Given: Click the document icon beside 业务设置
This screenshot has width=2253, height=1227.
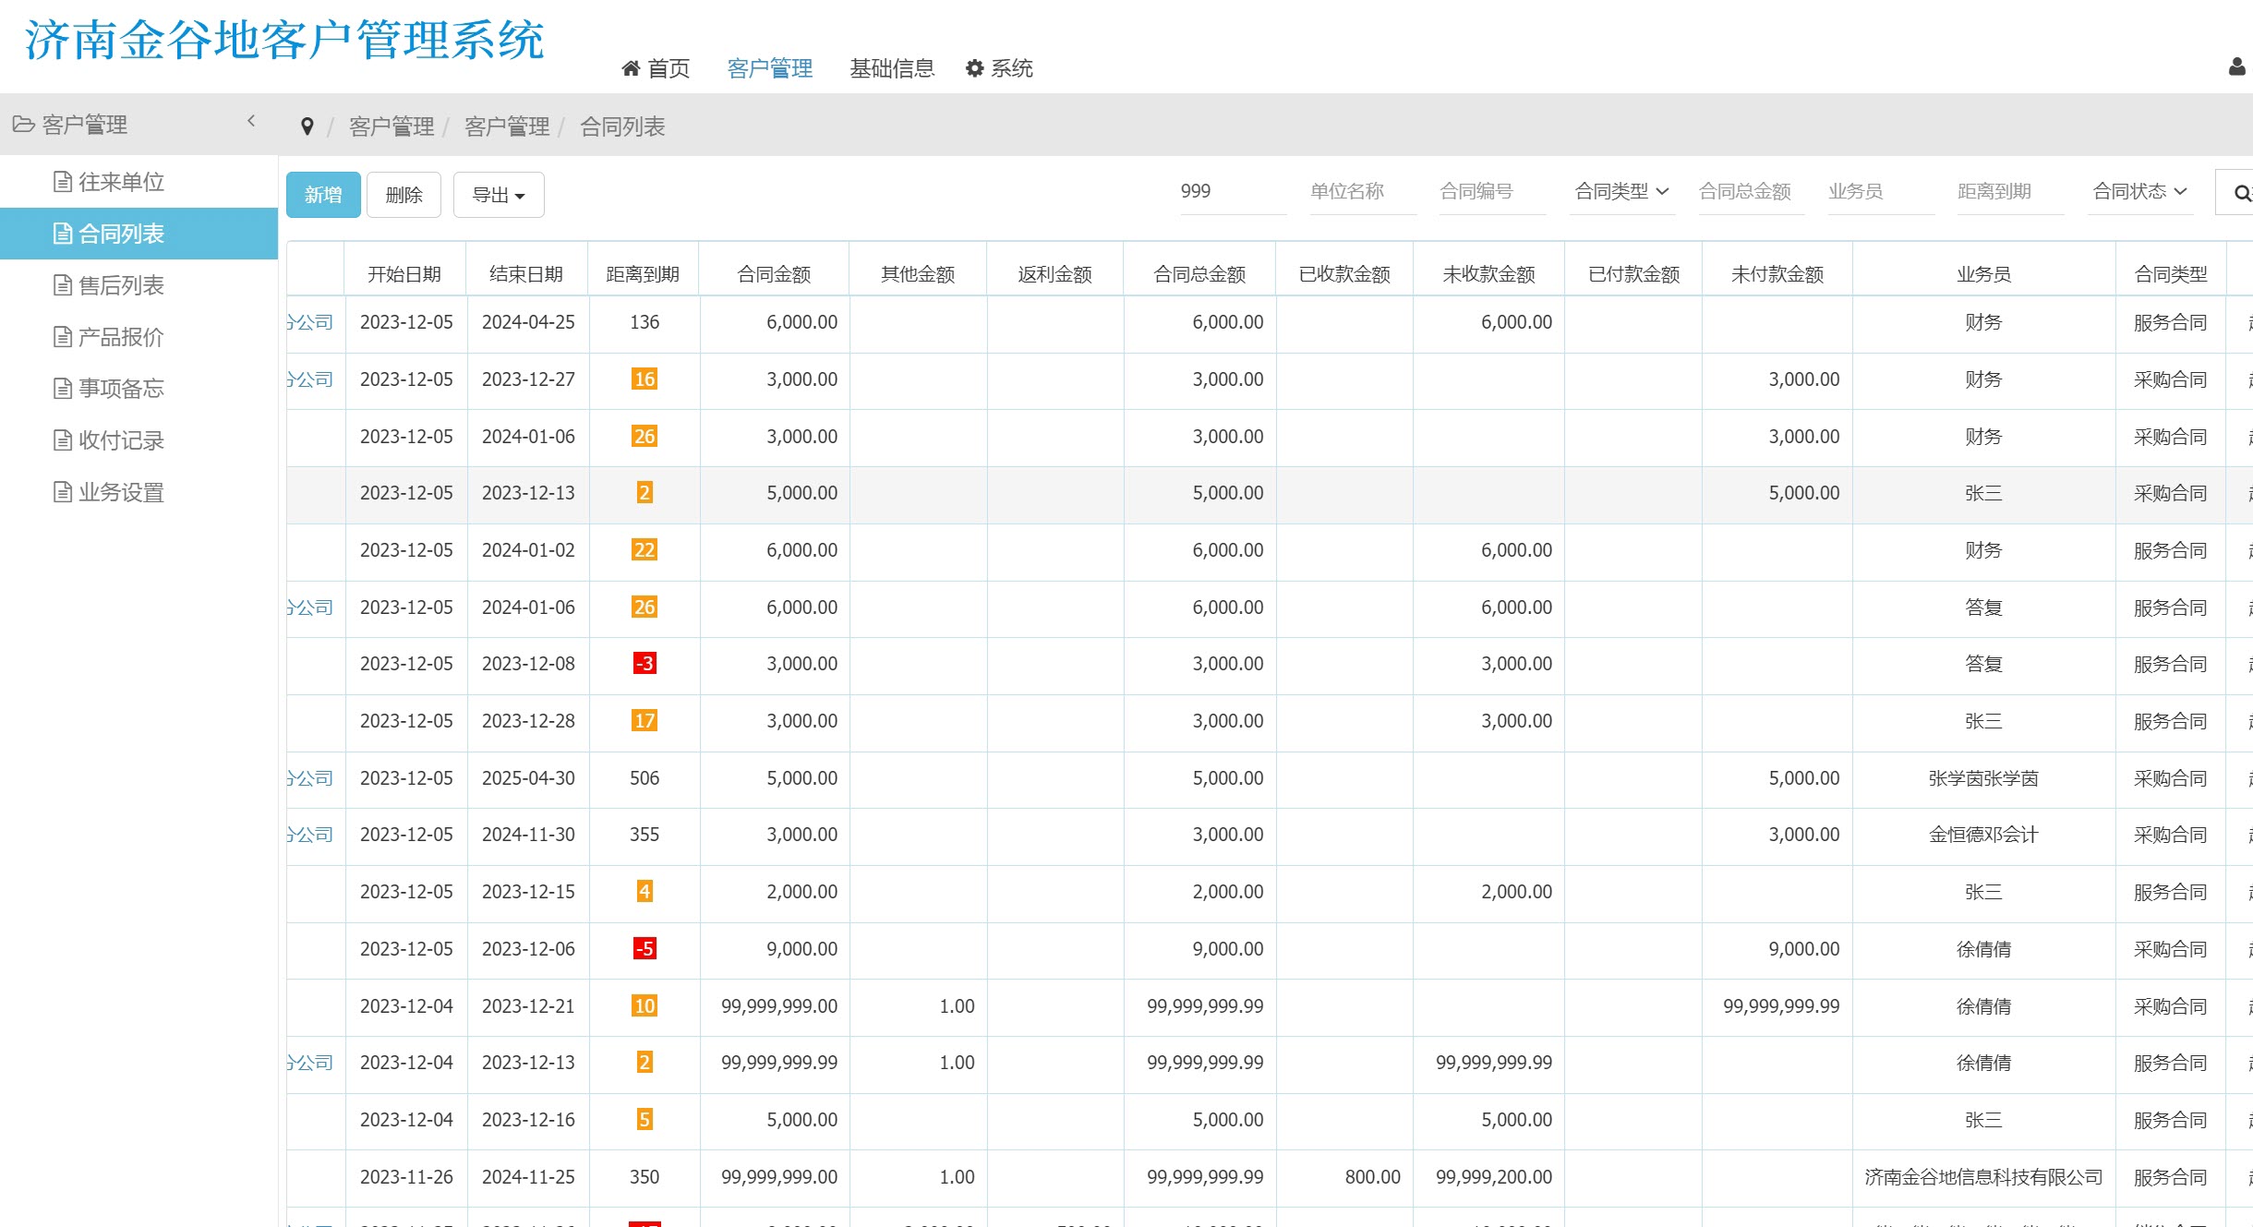Looking at the screenshot, I should (63, 492).
